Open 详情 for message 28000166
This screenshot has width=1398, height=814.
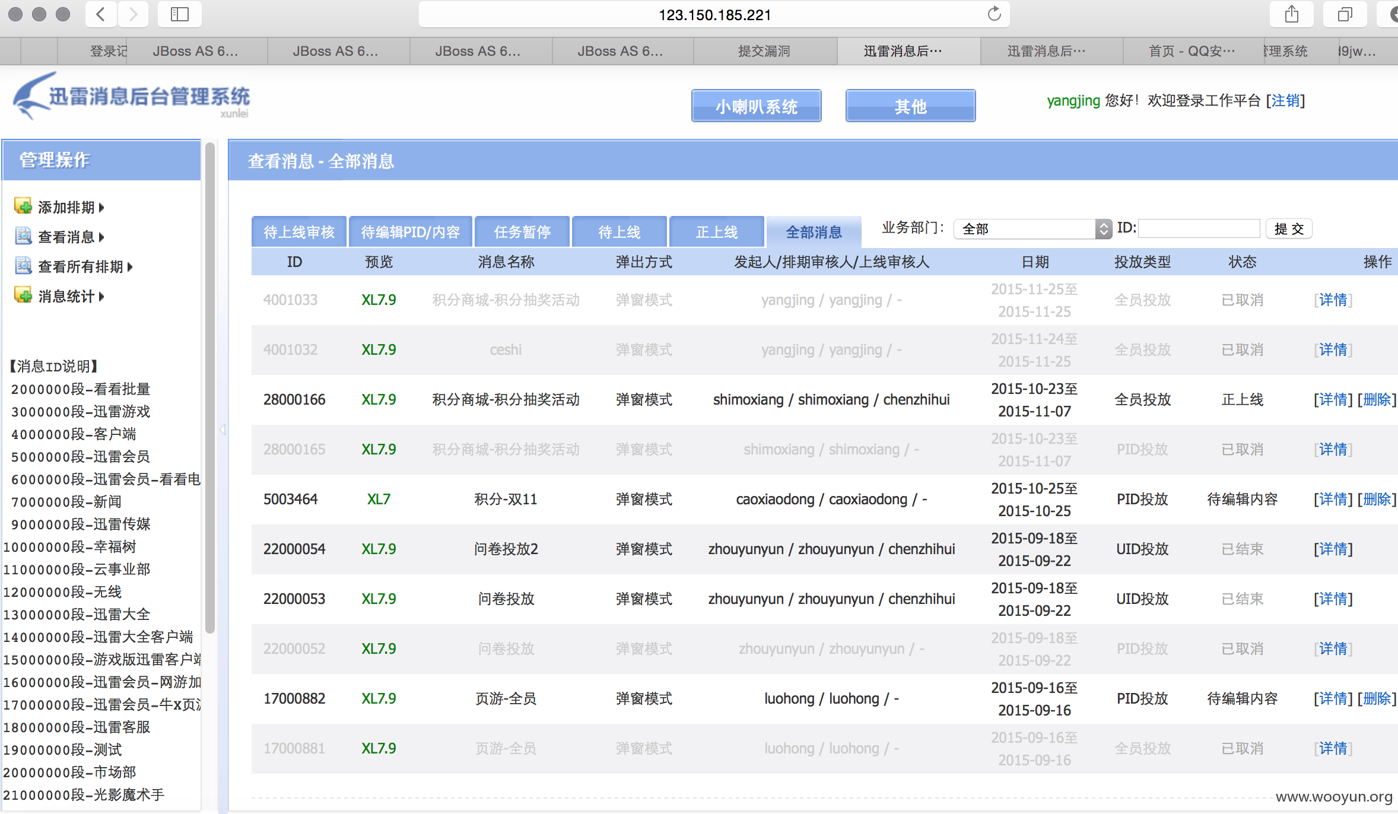[x=1333, y=399]
